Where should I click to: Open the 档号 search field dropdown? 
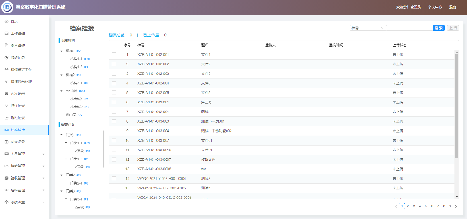tap(367, 28)
